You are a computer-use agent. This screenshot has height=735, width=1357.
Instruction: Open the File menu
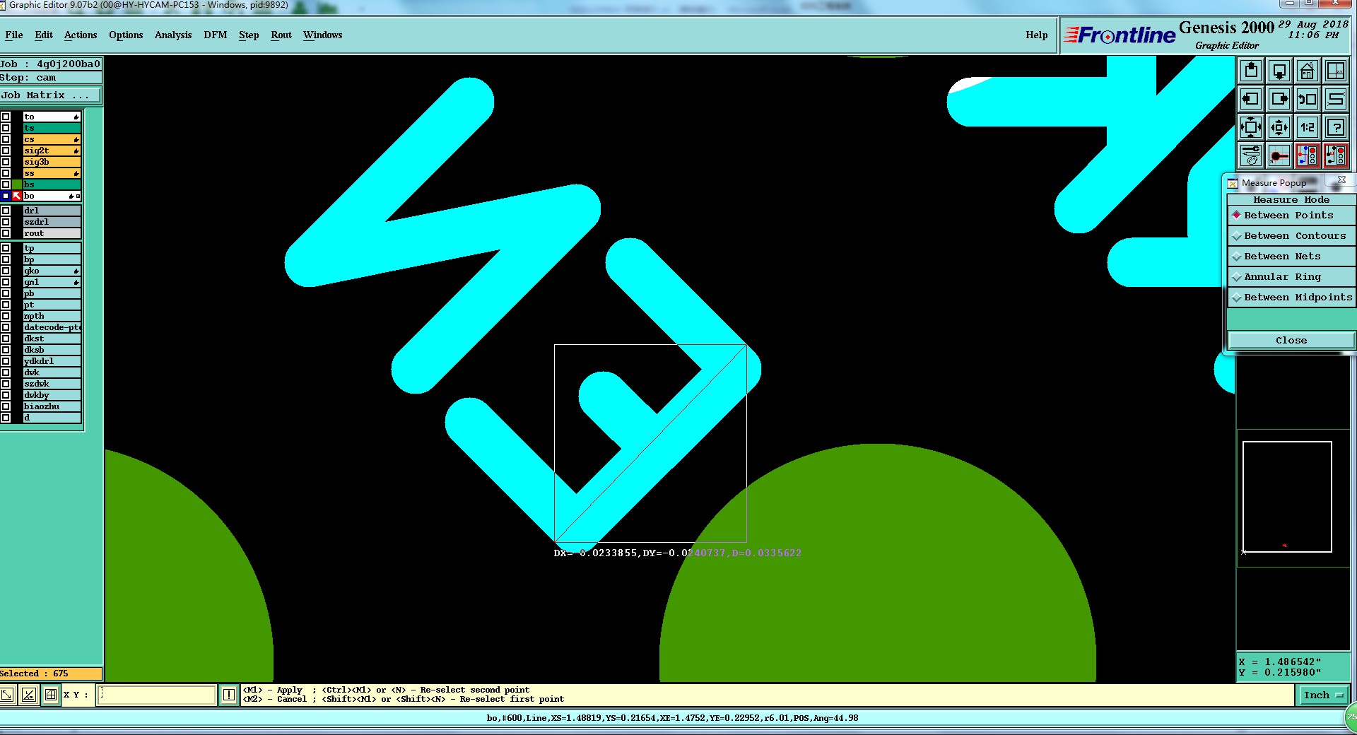(x=14, y=35)
